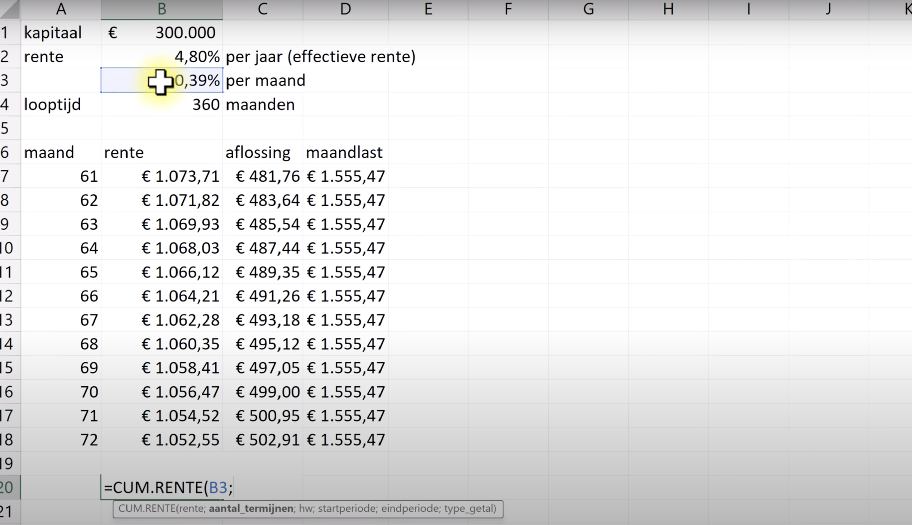Image resolution: width=912 pixels, height=525 pixels.
Task: Select column I header
Action: pyautogui.click(x=749, y=9)
